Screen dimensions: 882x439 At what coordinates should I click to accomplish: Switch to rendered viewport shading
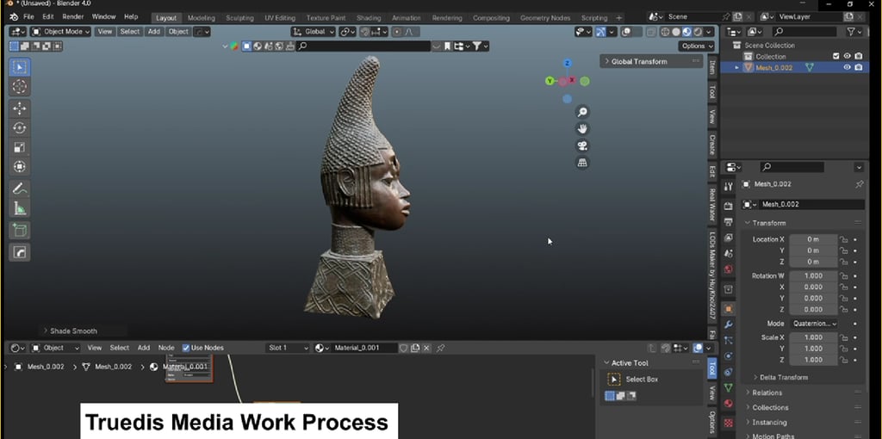[698, 32]
